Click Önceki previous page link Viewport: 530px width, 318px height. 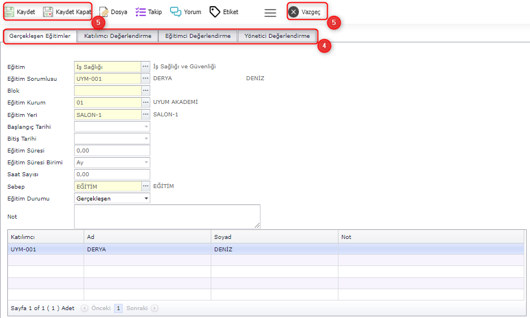pyautogui.click(x=101, y=308)
